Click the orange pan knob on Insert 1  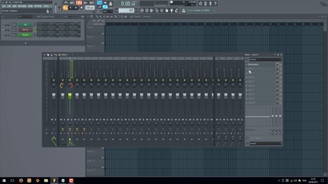(x=63, y=85)
